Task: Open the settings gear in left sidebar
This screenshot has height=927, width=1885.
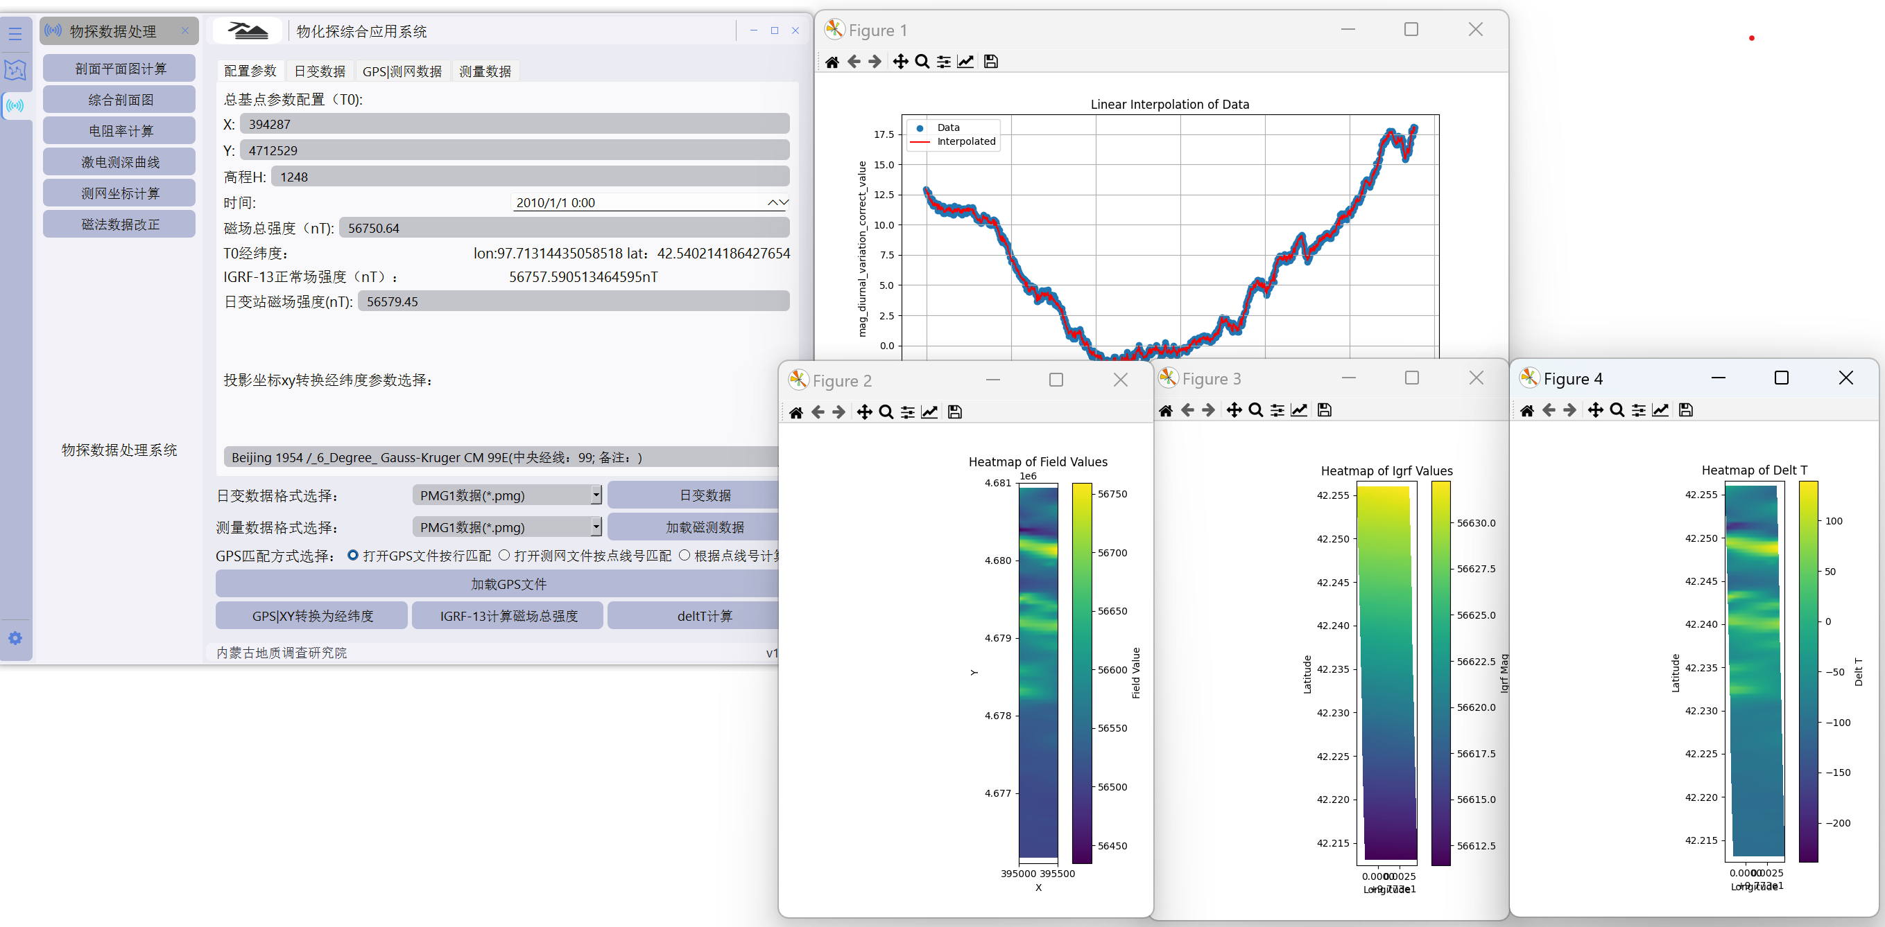Action: tap(15, 638)
